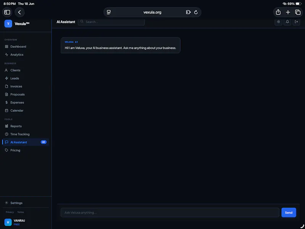Open Invoices in the sidebar
305x229 pixels.
click(x=26, y=86)
